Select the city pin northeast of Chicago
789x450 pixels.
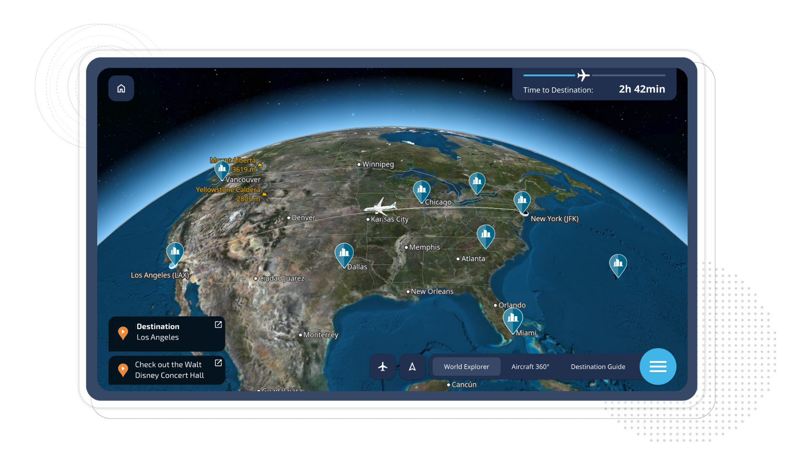point(477,184)
